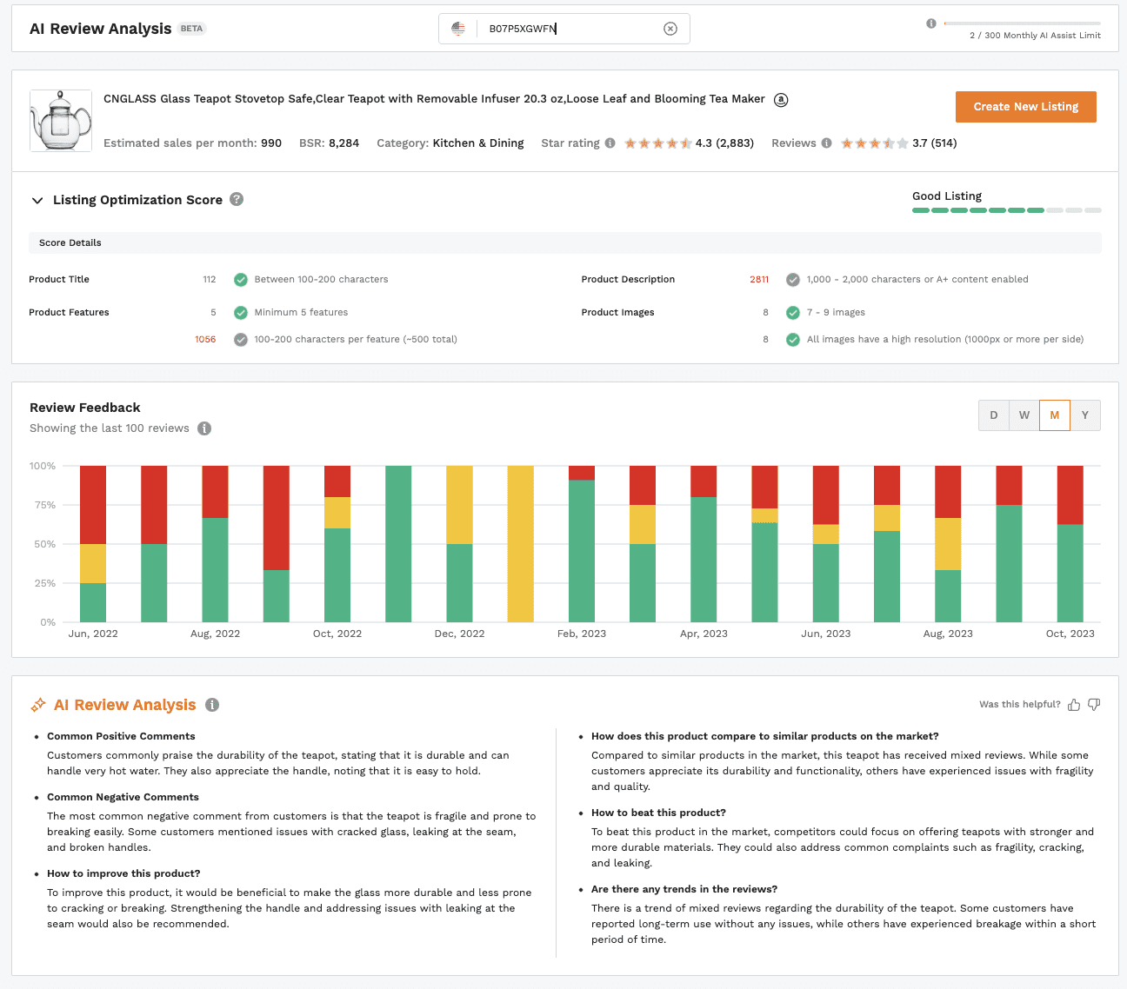The width and height of the screenshot is (1127, 989).
Task: Collapse the Listing Optimization Score section
Action: coord(37,201)
